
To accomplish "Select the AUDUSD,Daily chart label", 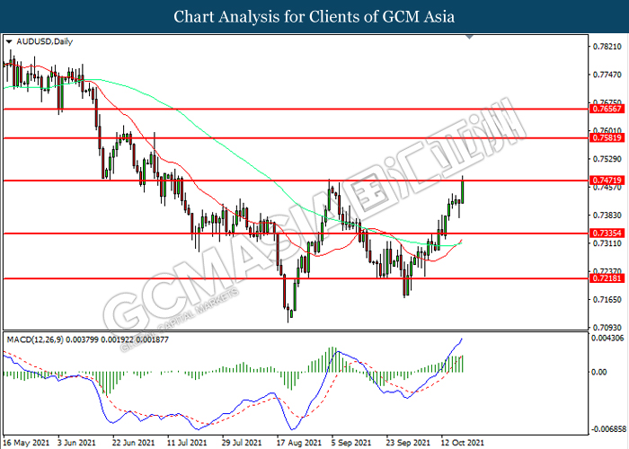I will 45,41.
